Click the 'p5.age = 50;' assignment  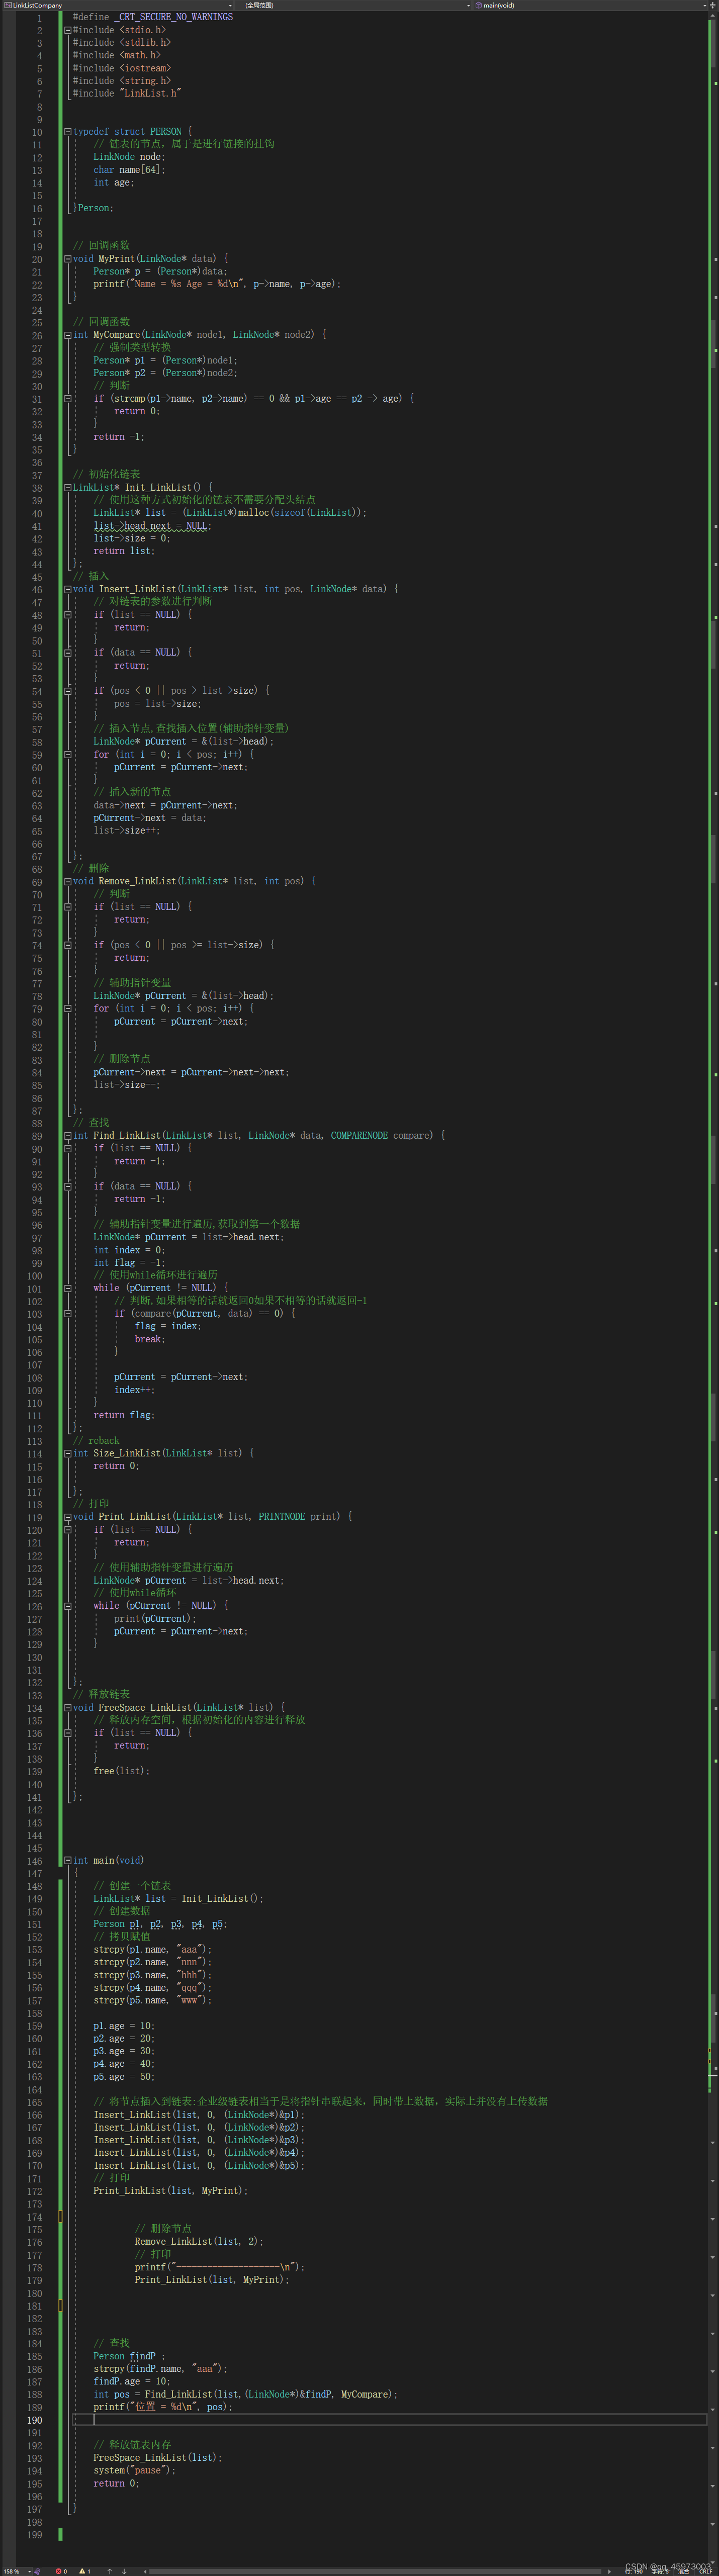[x=124, y=2076]
